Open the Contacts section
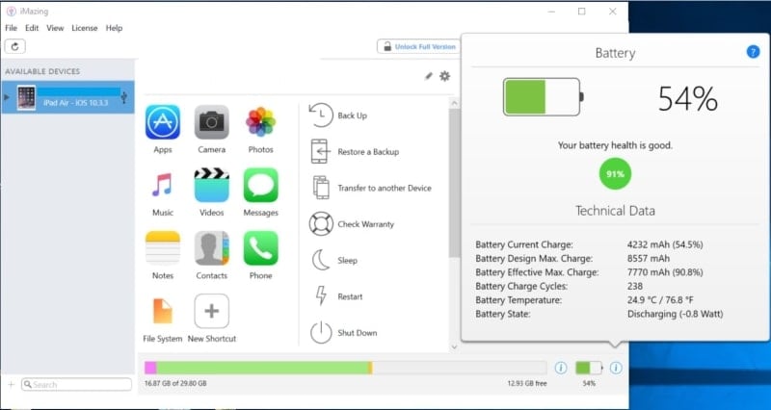 [x=211, y=255]
